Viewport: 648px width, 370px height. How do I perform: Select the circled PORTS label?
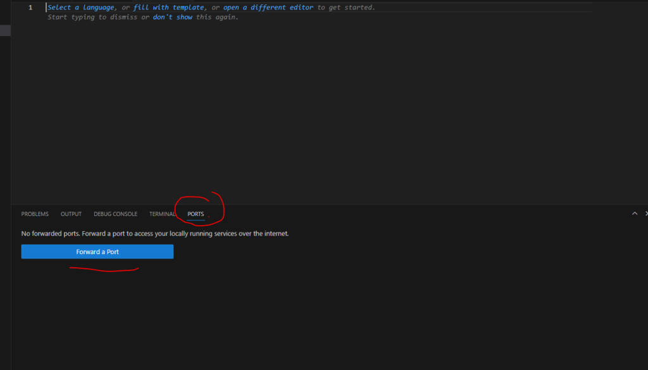coord(195,214)
